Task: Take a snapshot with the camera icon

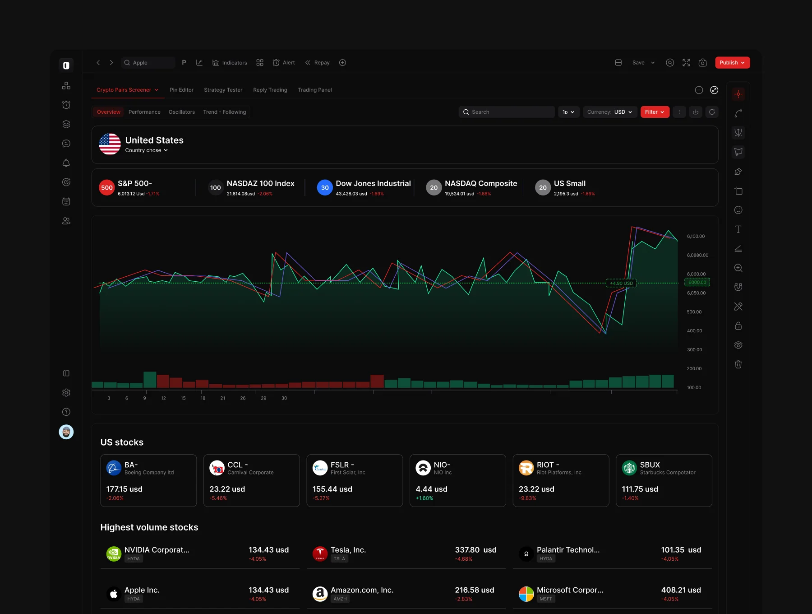Action: coord(703,63)
